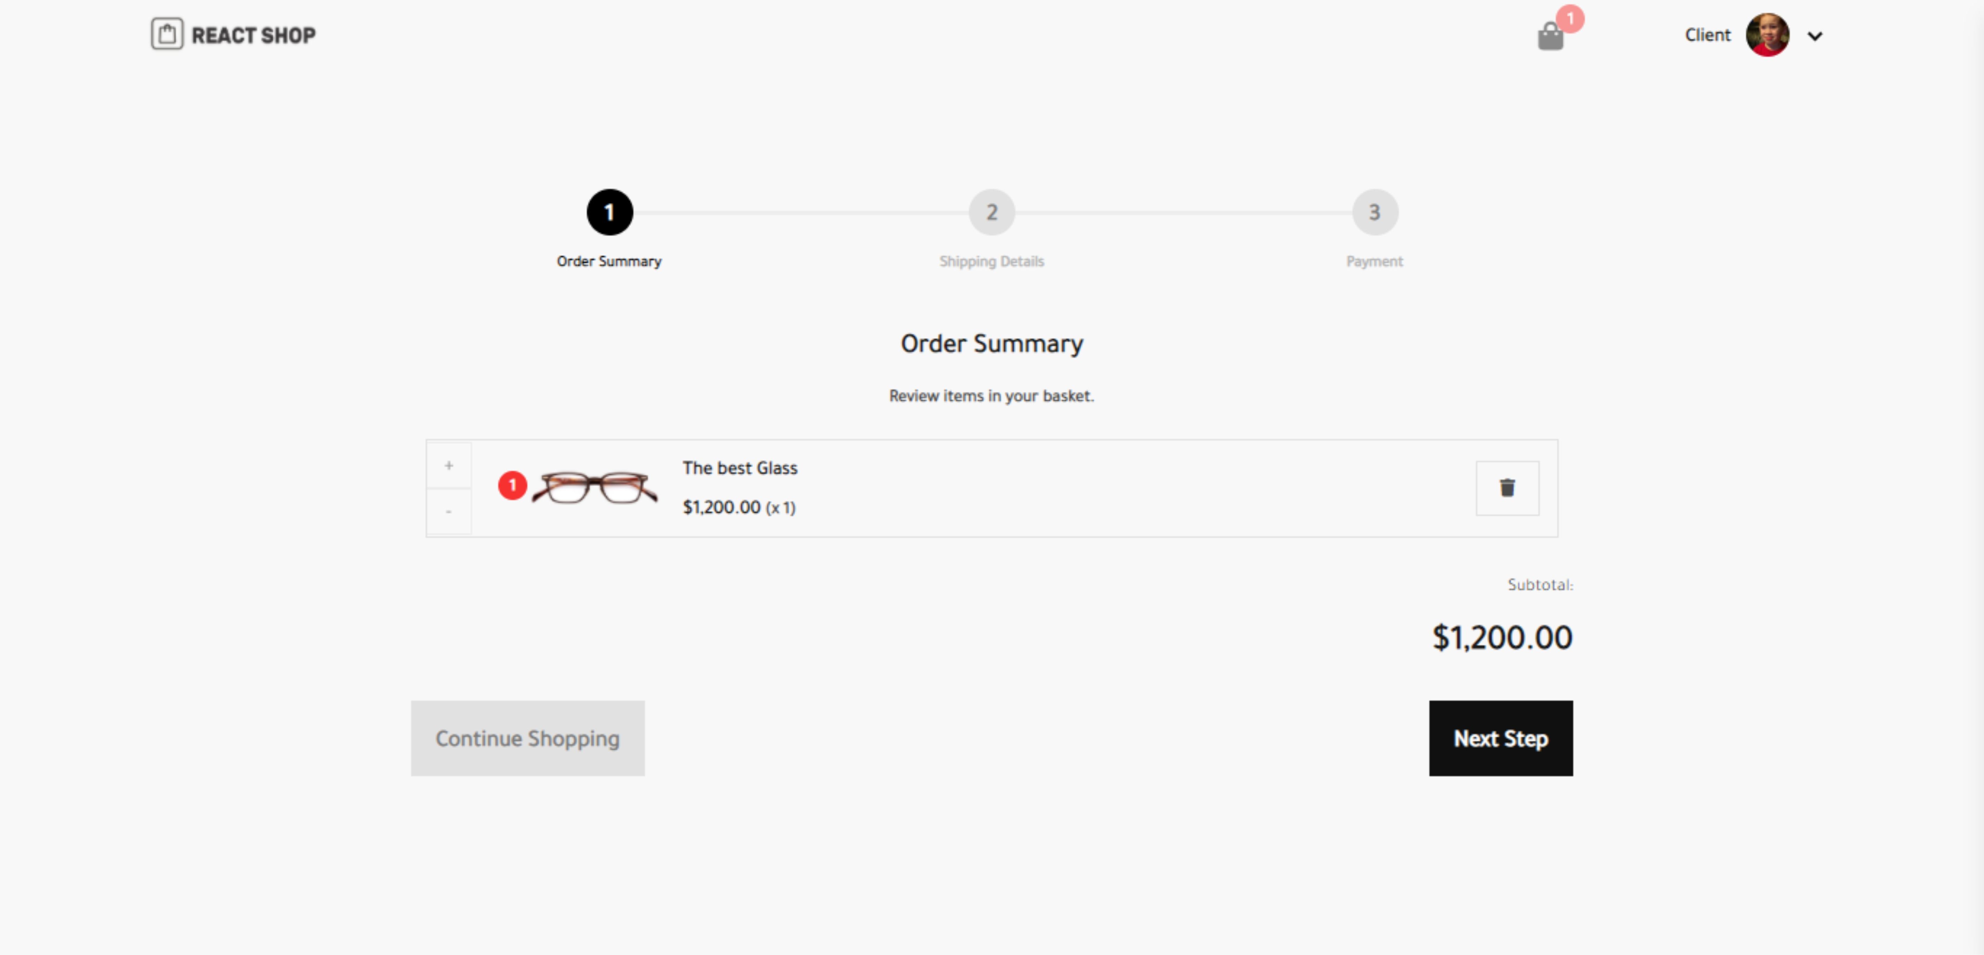Proceed with the Next Step button

pyautogui.click(x=1500, y=738)
